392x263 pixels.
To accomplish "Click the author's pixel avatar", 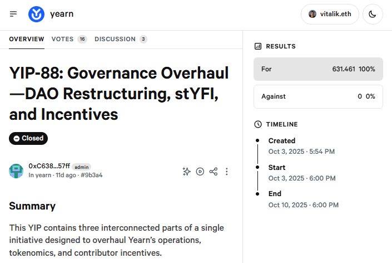I will 16,171.
